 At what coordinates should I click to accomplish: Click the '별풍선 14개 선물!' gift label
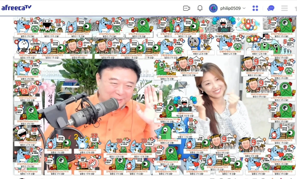coord(28,58)
